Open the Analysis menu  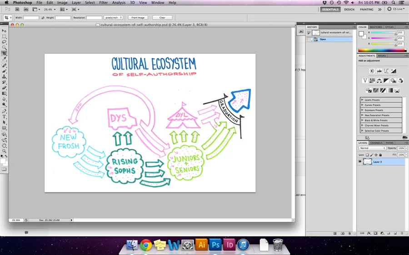click(119, 3)
